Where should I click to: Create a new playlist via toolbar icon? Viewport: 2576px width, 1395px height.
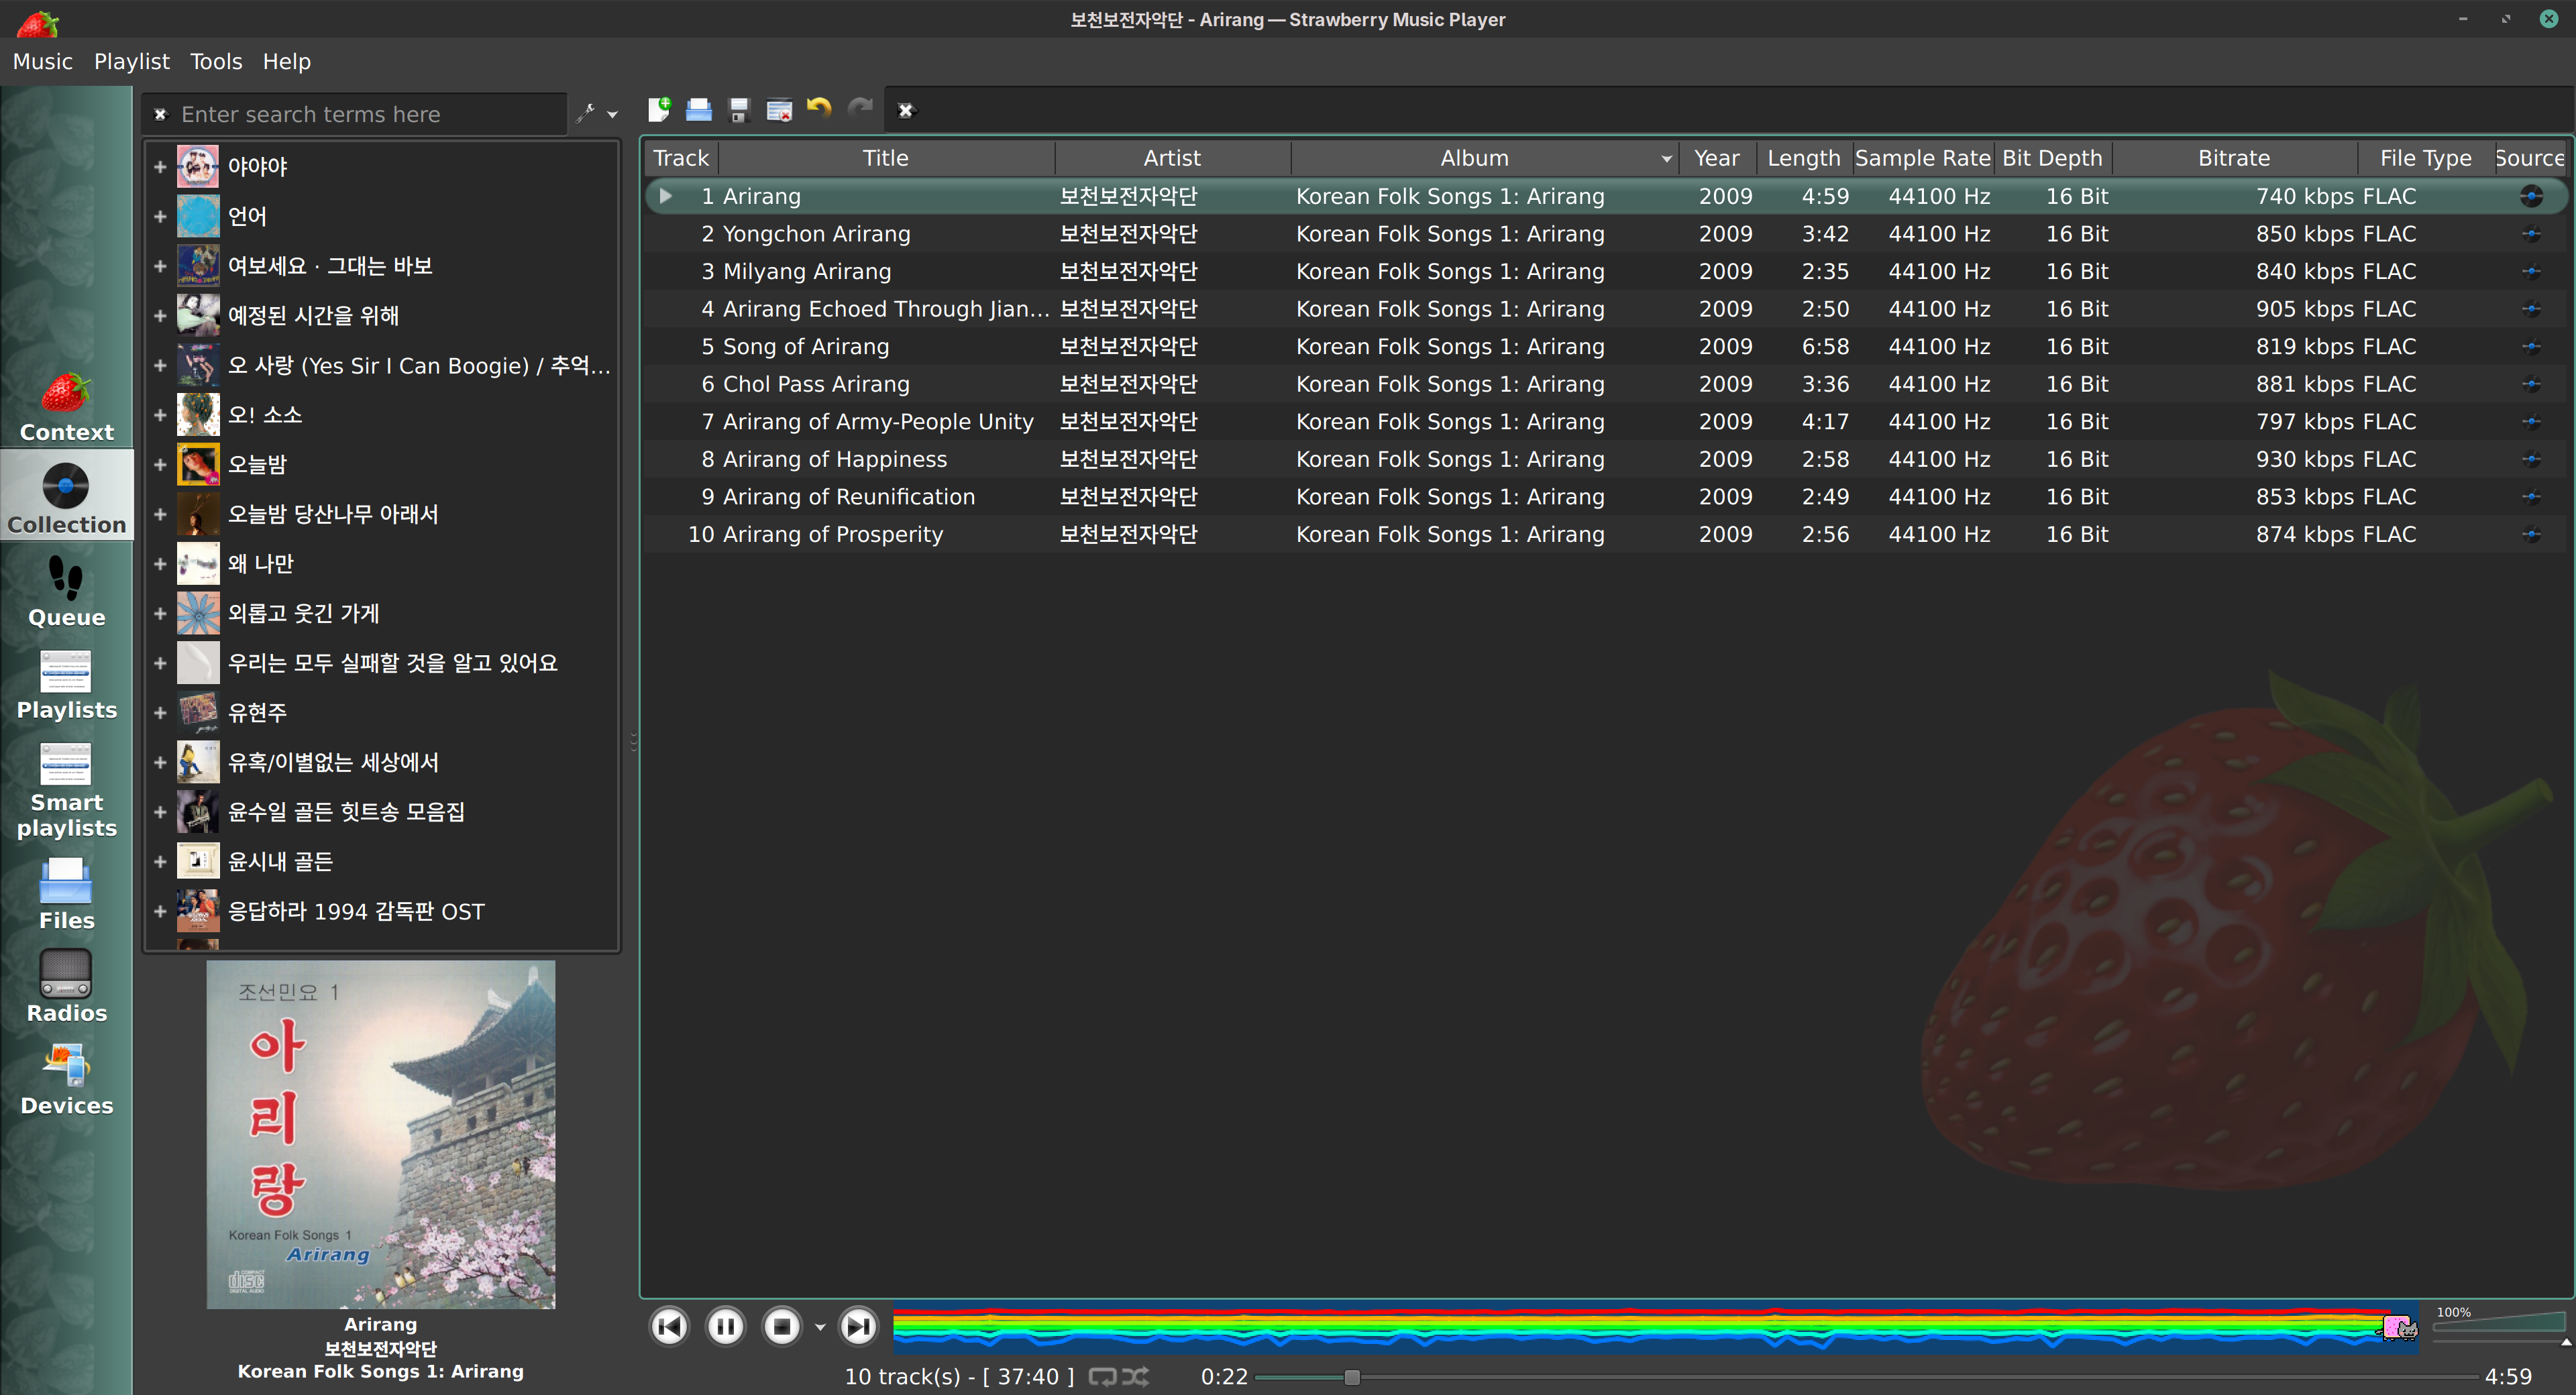tap(659, 109)
